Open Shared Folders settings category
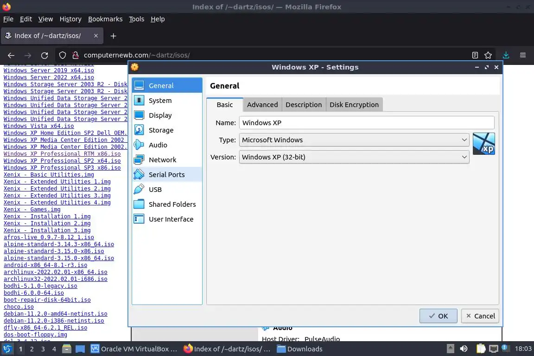The height and width of the screenshot is (356, 534). (167, 204)
